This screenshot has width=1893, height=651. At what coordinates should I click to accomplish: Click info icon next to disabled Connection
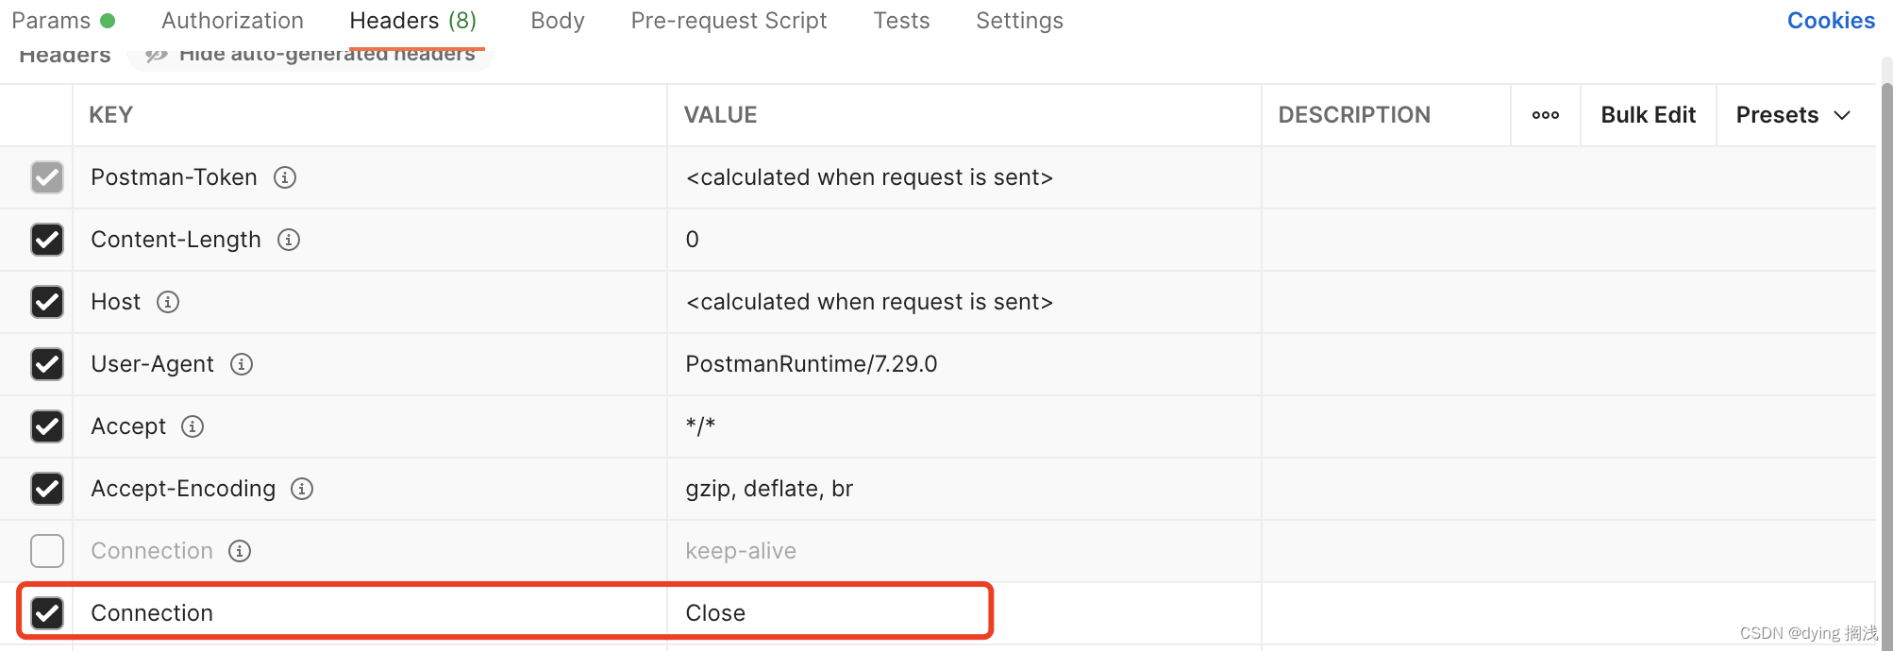240,551
